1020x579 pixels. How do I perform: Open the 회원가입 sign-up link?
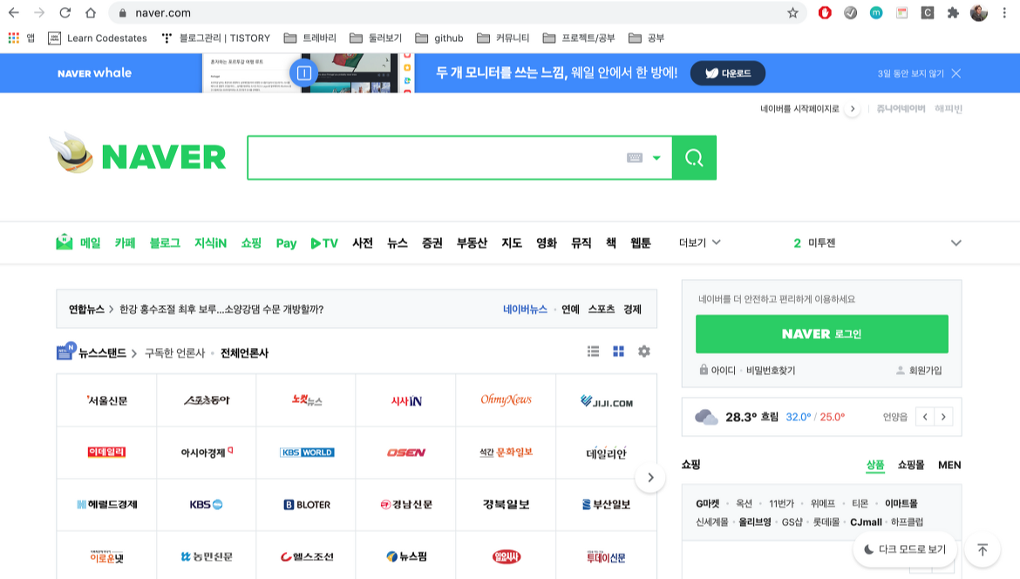(x=925, y=371)
